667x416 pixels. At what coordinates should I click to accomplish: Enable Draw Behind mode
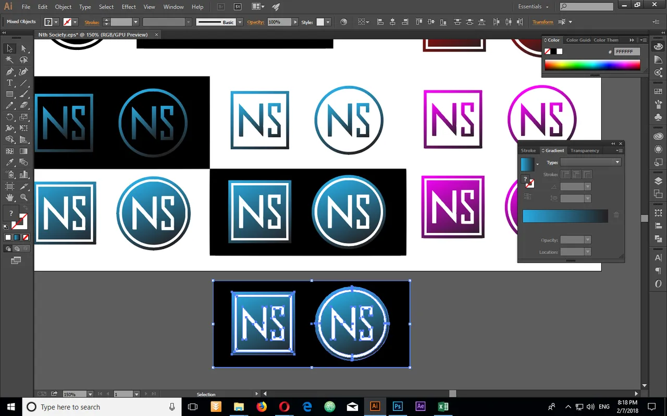click(x=17, y=249)
